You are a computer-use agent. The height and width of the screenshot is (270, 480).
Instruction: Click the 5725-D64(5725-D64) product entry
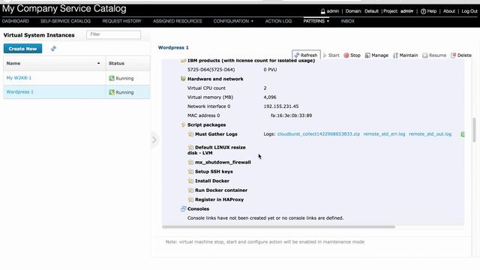click(x=211, y=70)
